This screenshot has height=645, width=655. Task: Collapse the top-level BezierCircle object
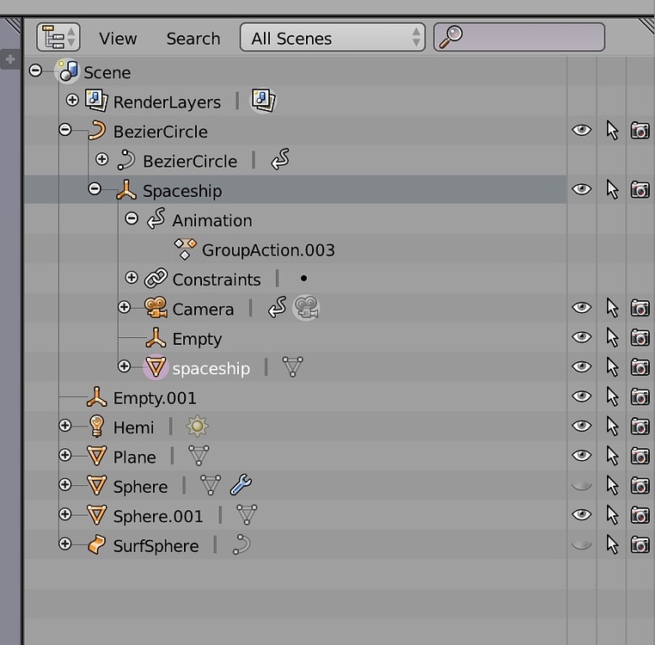65,129
